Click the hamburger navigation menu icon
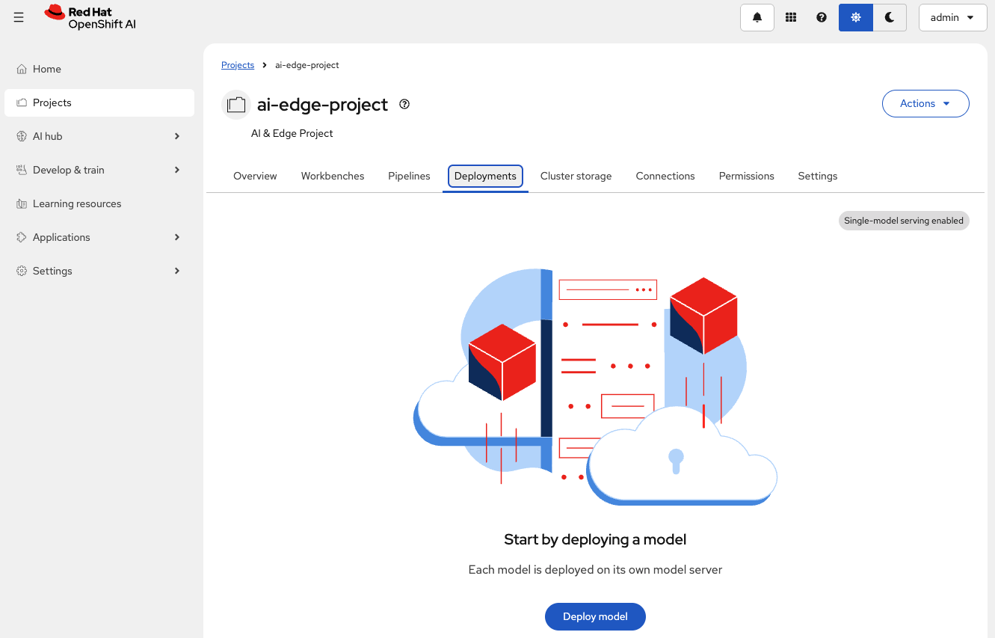 tap(19, 17)
